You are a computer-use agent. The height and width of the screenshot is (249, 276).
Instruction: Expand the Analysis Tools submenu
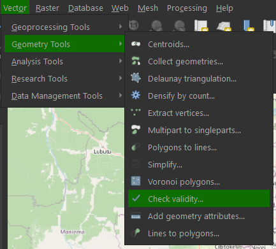[x=64, y=61]
